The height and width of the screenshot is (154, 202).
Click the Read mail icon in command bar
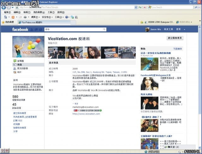coord(20,17)
